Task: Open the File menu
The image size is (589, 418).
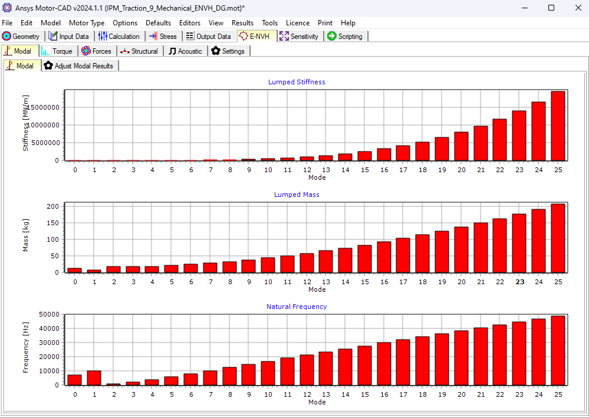Action: click(x=7, y=23)
